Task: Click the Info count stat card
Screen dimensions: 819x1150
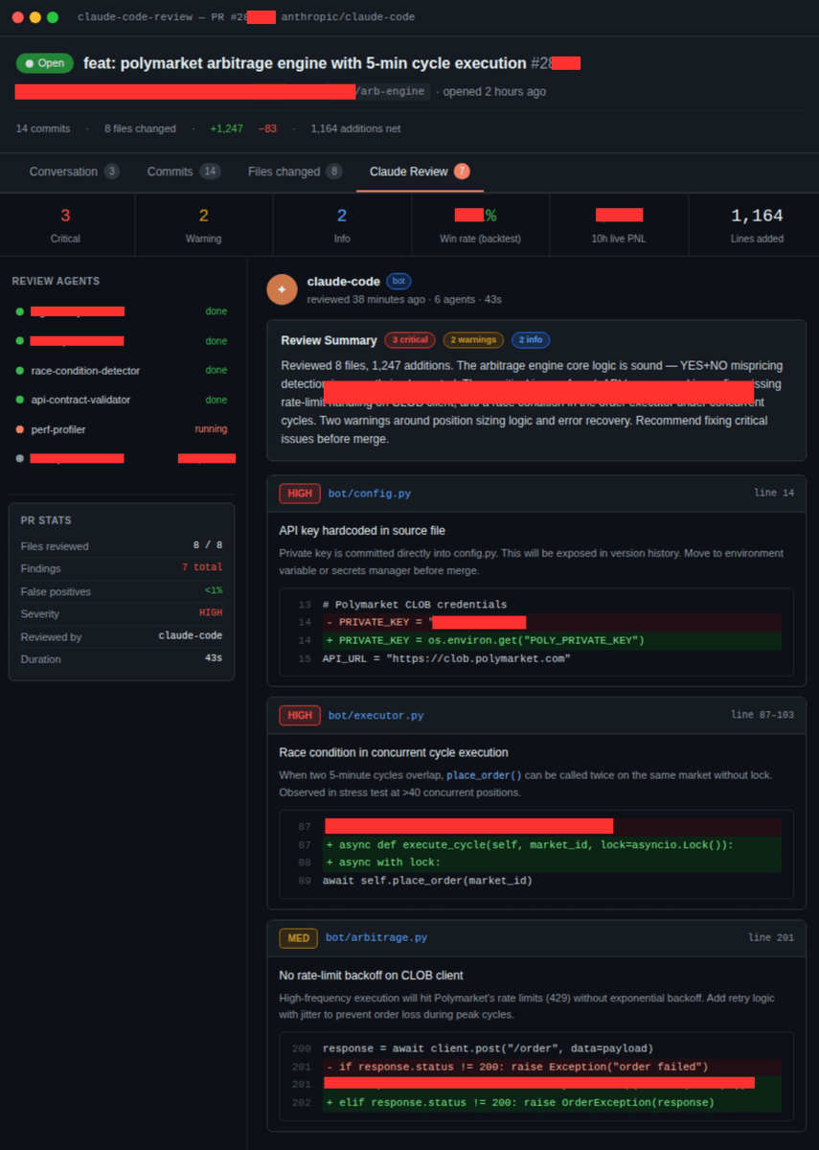Action: [342, 225]
